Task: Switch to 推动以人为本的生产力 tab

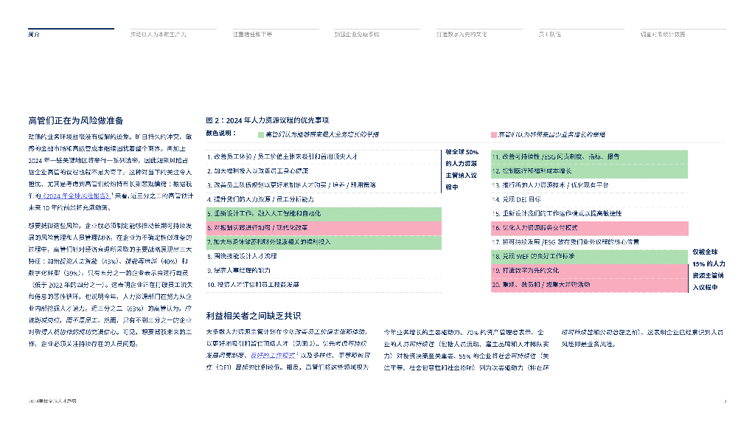Action: tap(158, 35)
